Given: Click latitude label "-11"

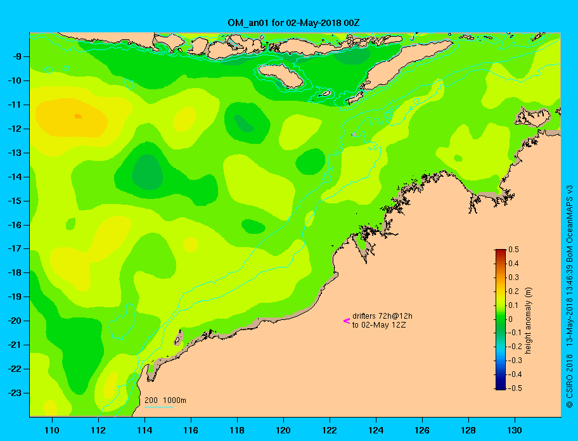Looking at the screenshot, I should point(15,105).
